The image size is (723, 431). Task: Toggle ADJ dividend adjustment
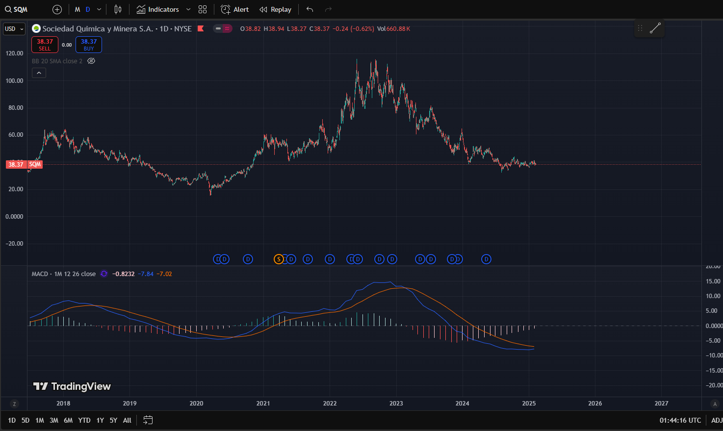click(x=717, y=420)
